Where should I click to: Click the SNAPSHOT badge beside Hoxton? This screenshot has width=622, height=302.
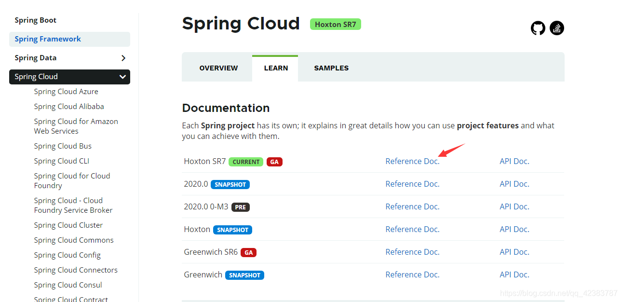point(232,230)
